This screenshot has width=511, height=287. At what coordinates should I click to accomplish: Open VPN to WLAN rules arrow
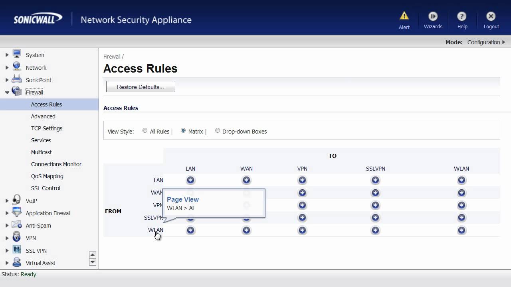[x=461, y=205]
